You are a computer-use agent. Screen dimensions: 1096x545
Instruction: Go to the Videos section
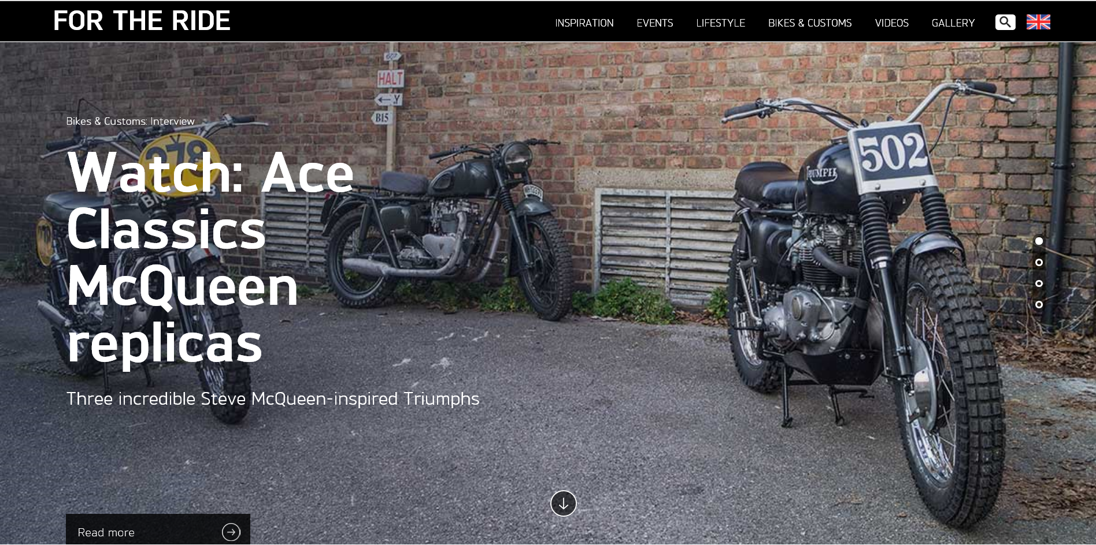point(891,23)
